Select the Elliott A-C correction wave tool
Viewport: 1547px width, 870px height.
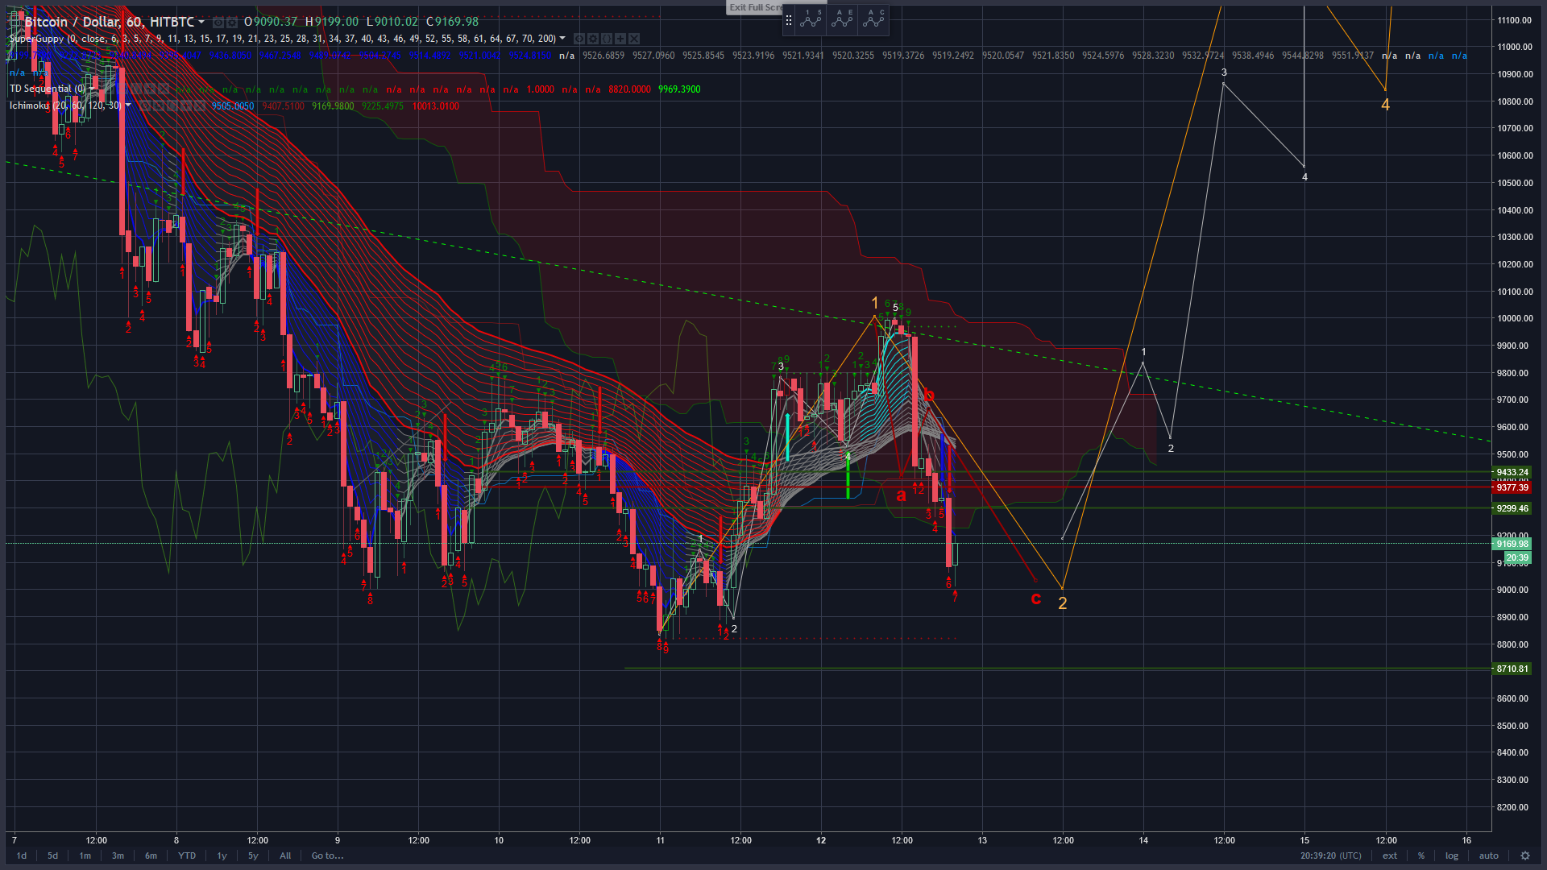[873, 20]
